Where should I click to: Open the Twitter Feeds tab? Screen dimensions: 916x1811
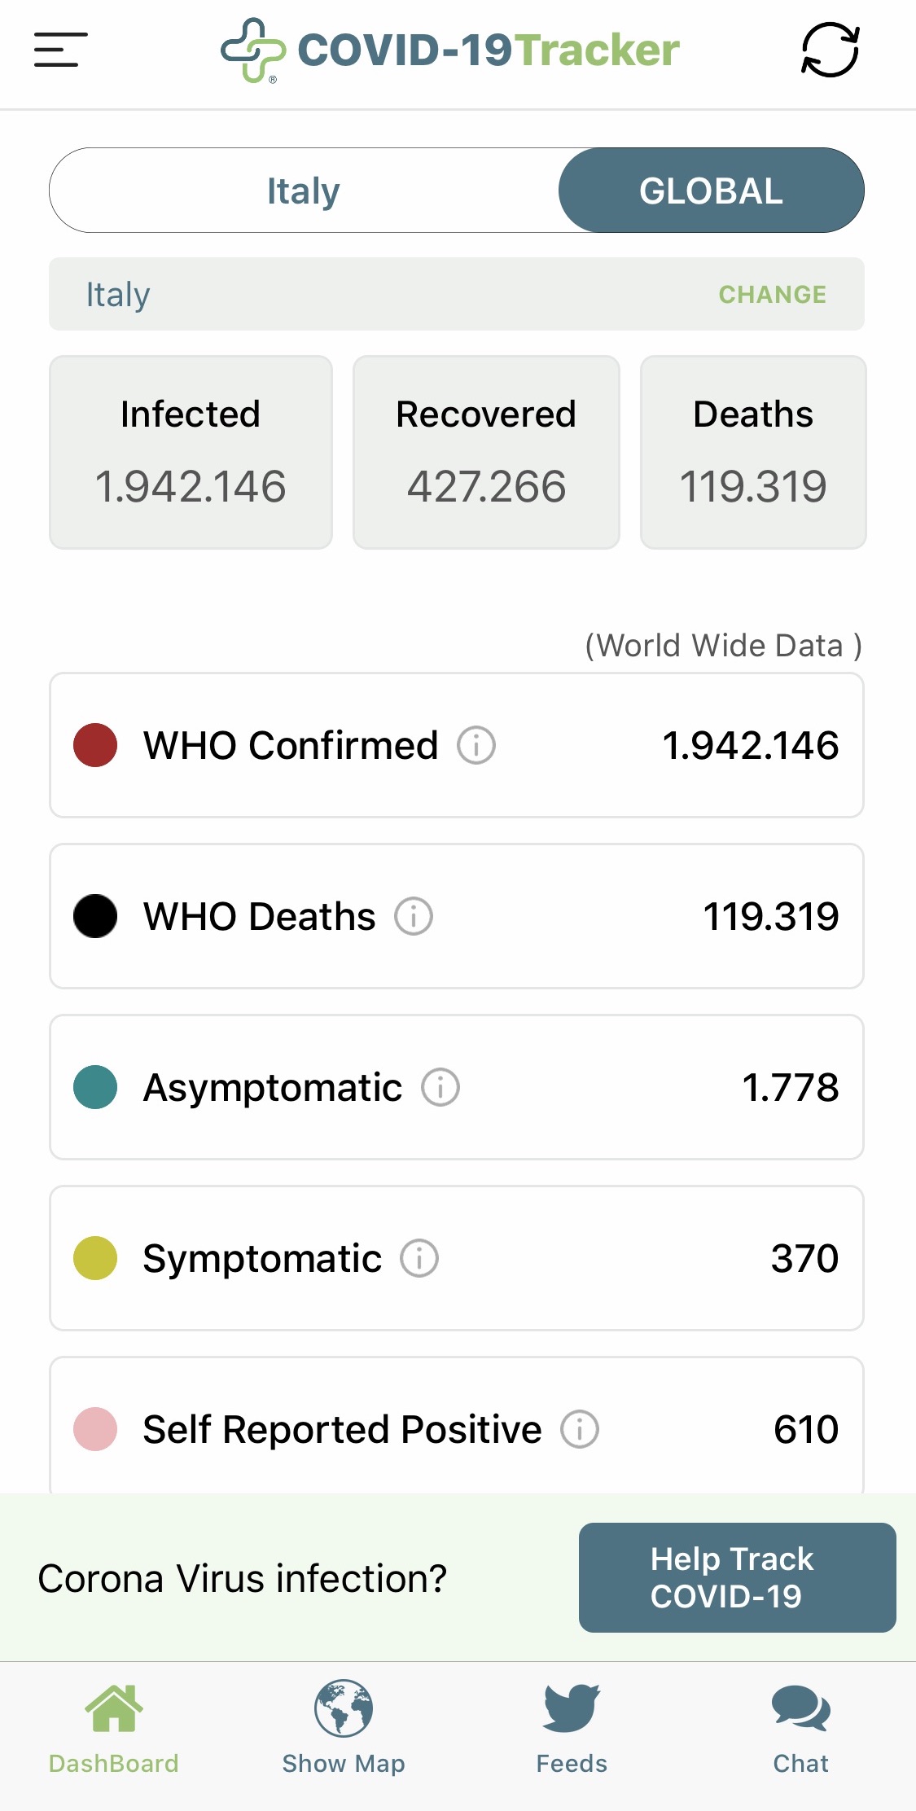pos(572,1726)
